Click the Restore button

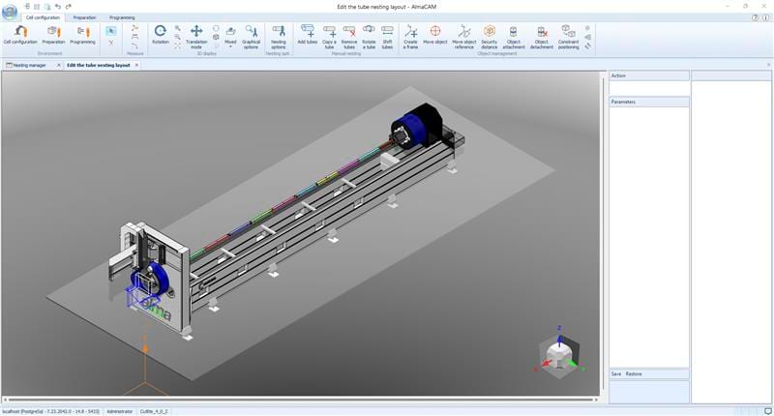pyautogui.click(x=634, y=373)
